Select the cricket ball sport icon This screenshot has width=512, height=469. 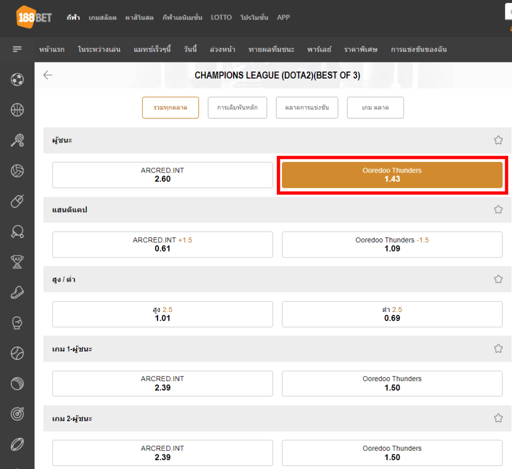(17, 383)
